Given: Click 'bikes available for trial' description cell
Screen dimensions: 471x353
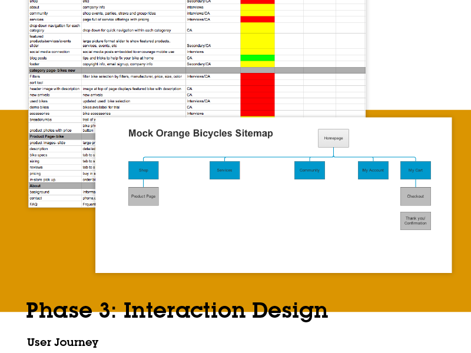Looking at the screenshot, I should click(x=134, y=107).
